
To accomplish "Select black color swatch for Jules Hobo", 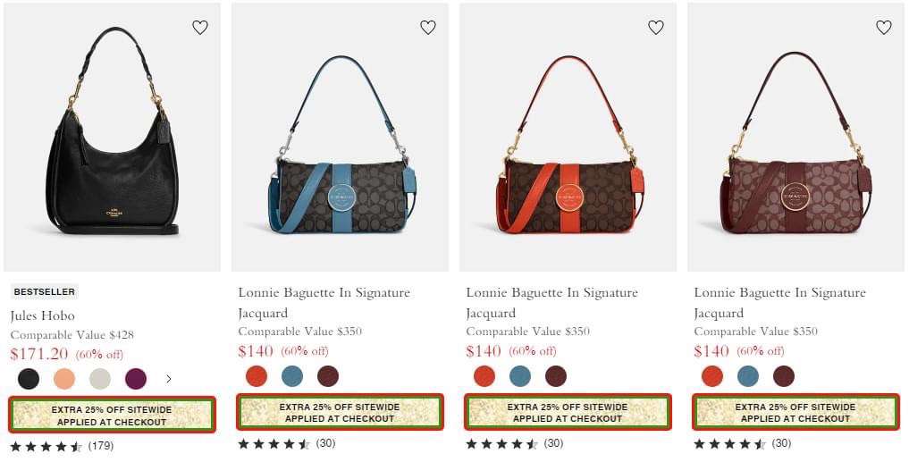I will tap(29, 379).
